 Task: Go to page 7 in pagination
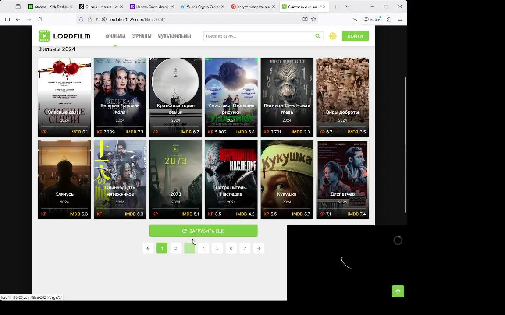pos(245,248)
